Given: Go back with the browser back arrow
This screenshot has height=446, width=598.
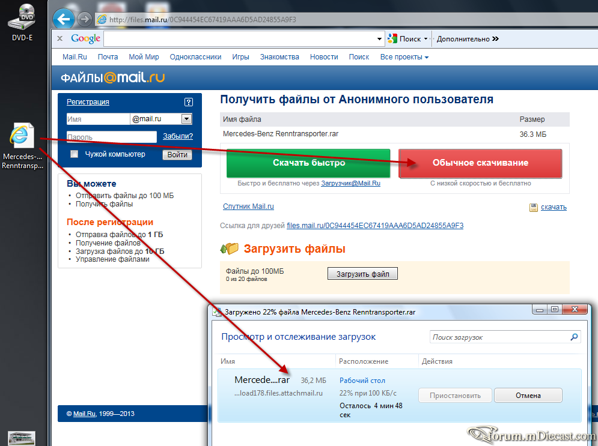Looking at the screenshot, I should [x=63, y=19].
